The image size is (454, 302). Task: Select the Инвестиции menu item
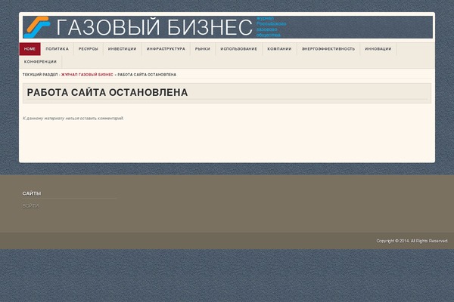(122, 49)
